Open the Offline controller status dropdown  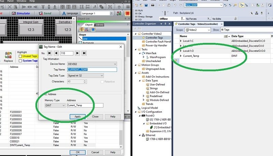182,19
